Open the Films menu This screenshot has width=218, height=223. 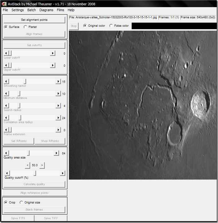61,10
